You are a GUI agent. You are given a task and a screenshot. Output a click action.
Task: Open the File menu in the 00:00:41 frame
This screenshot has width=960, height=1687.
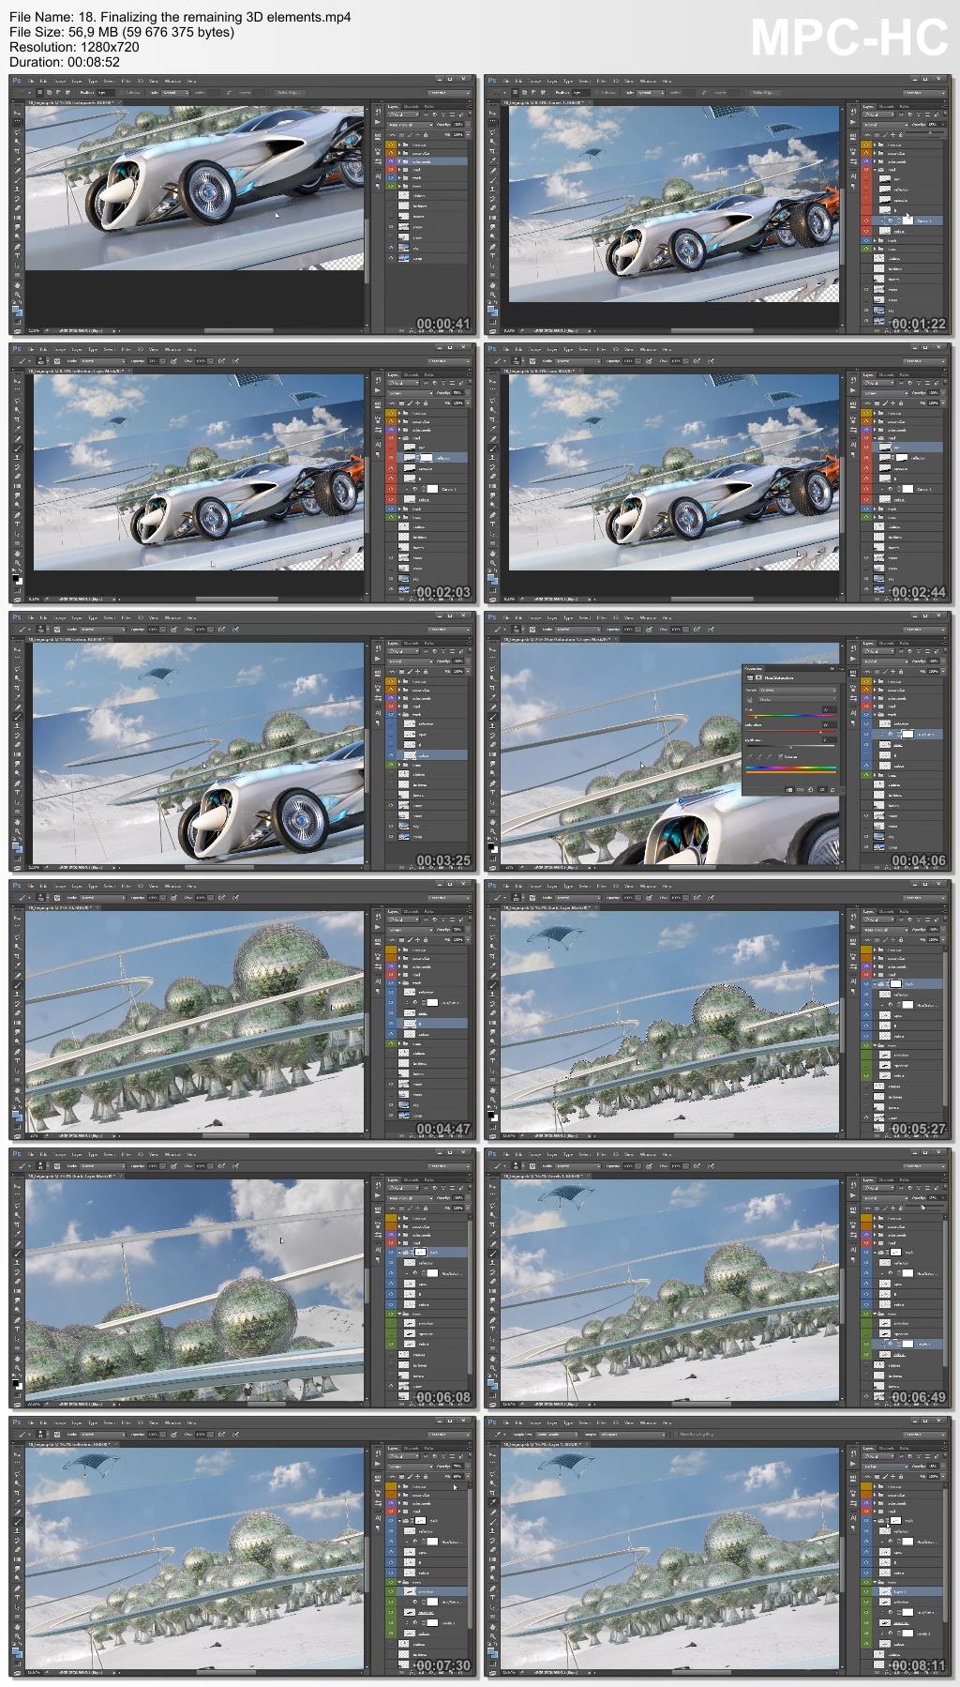pyautogui.click(x=31, y=82)
